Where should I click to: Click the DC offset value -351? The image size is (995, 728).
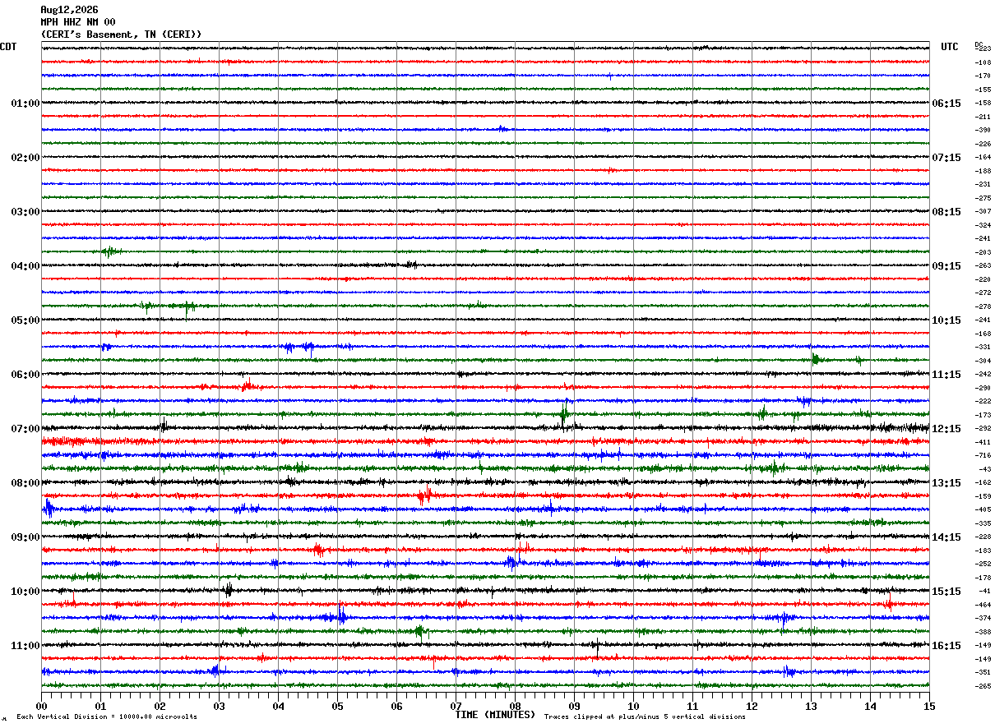(x=983, y=673)
